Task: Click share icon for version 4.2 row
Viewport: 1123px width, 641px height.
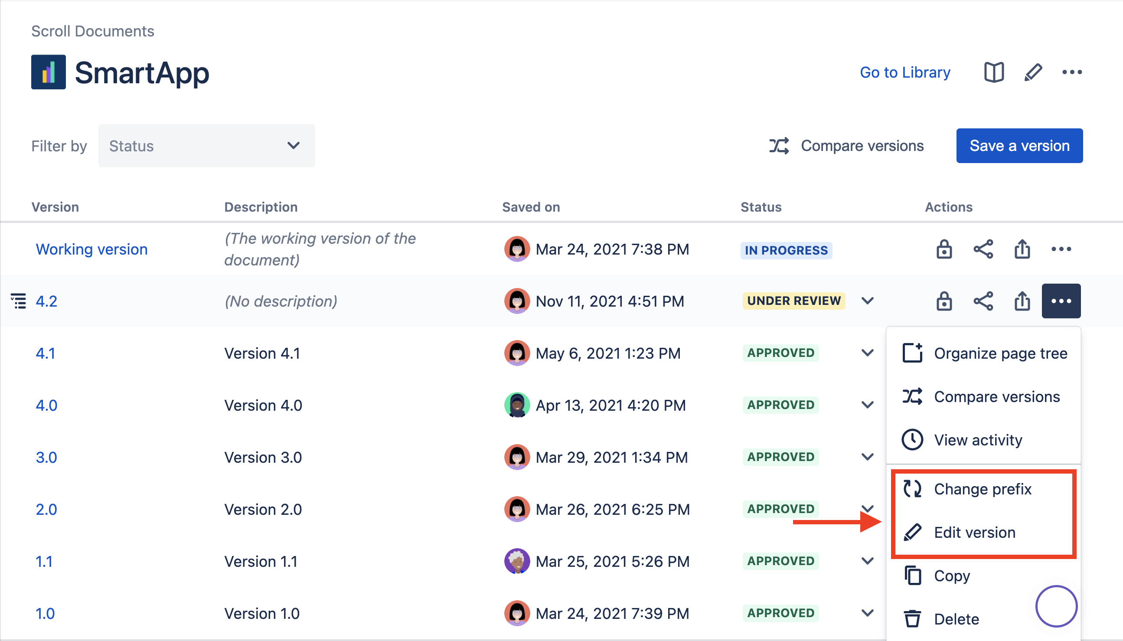Action: (983, 301)
